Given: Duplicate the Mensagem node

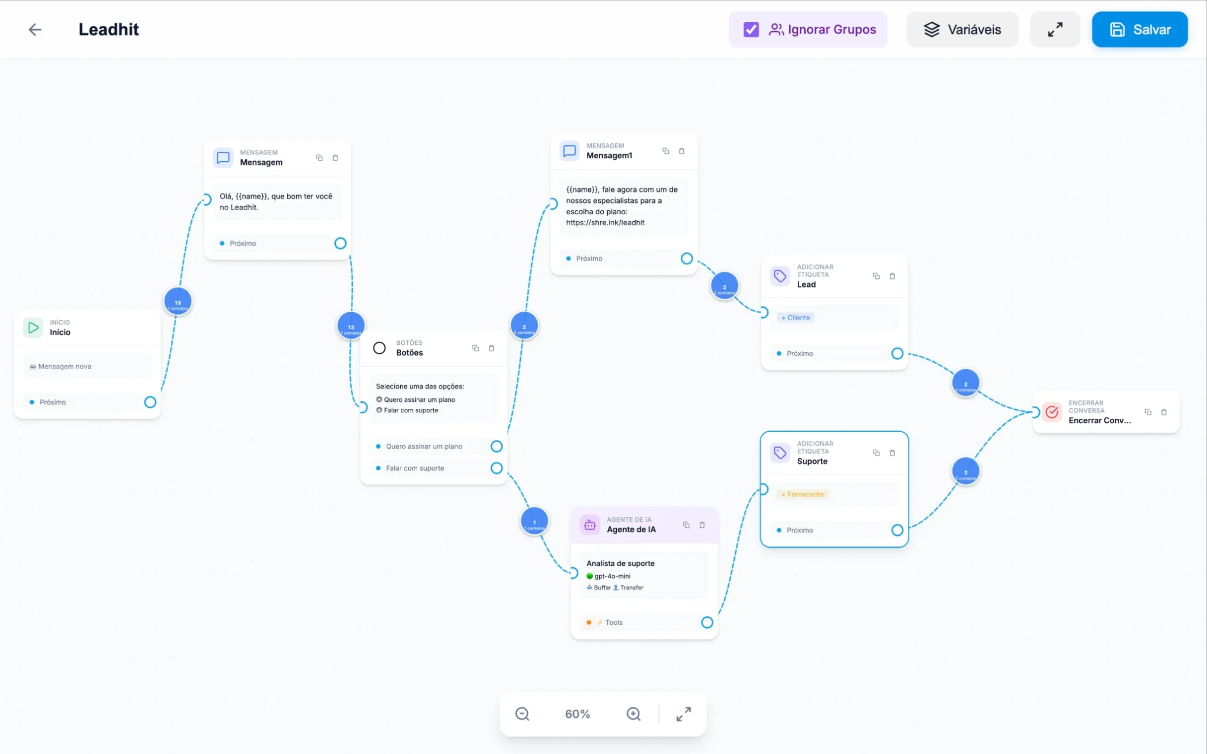Looking at the screenshot, I should (x=319, y=158).
